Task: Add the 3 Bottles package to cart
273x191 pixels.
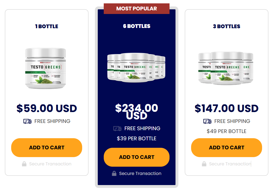Action: point(226,148)
